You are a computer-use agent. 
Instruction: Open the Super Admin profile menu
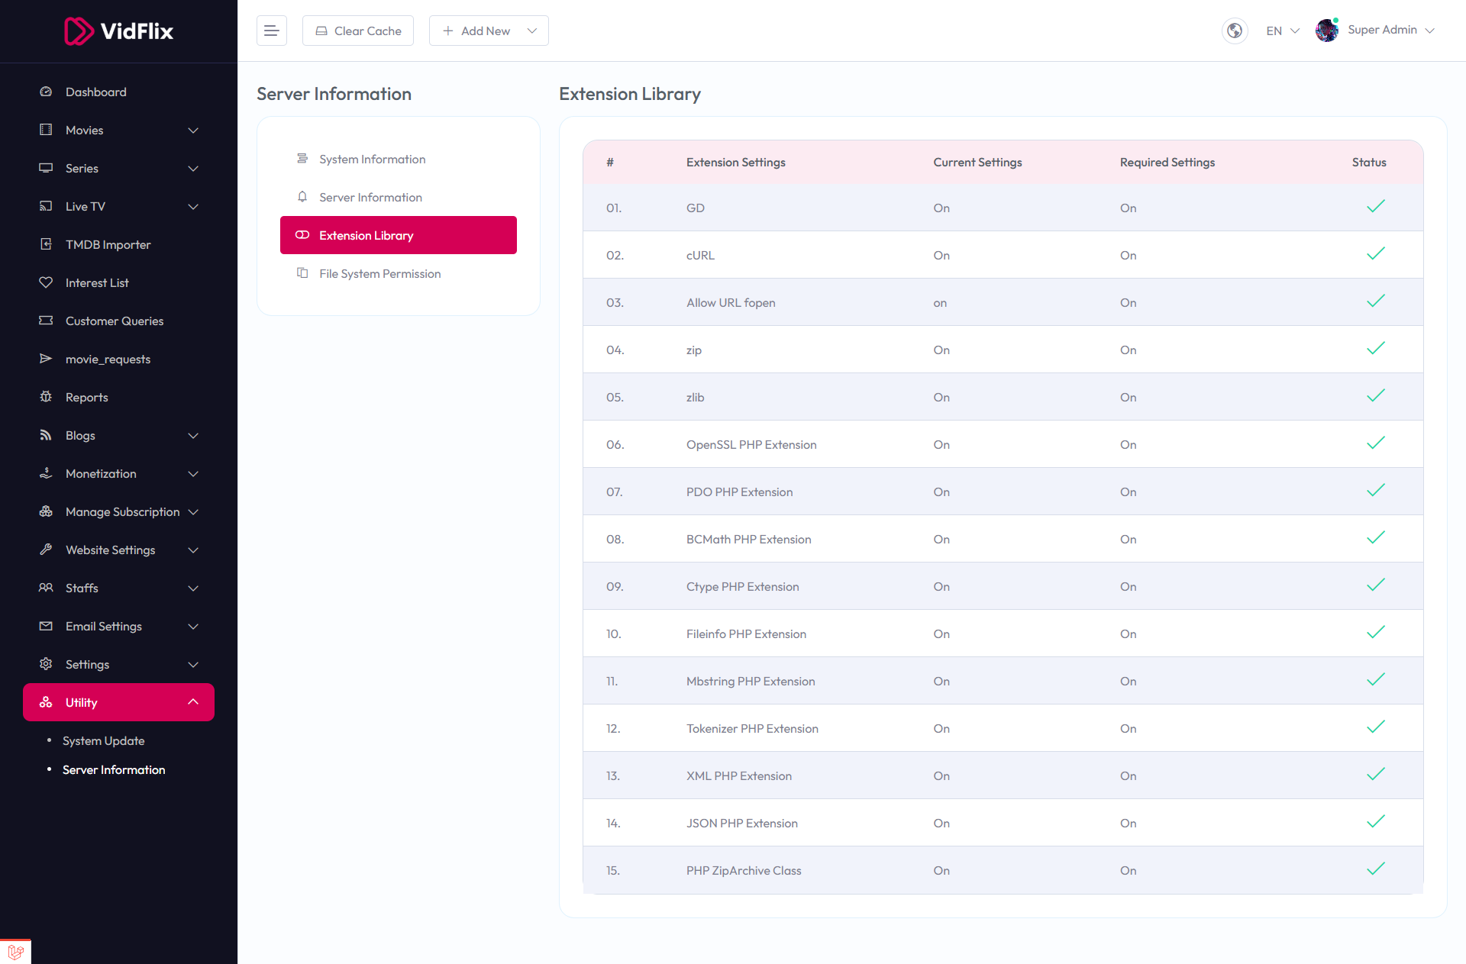1376,30
